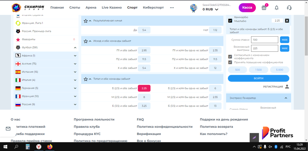The image size is (308, 151).
Task: Remove the Хаммарбю Мьельбю bet with X
Action: coord(287,21)
